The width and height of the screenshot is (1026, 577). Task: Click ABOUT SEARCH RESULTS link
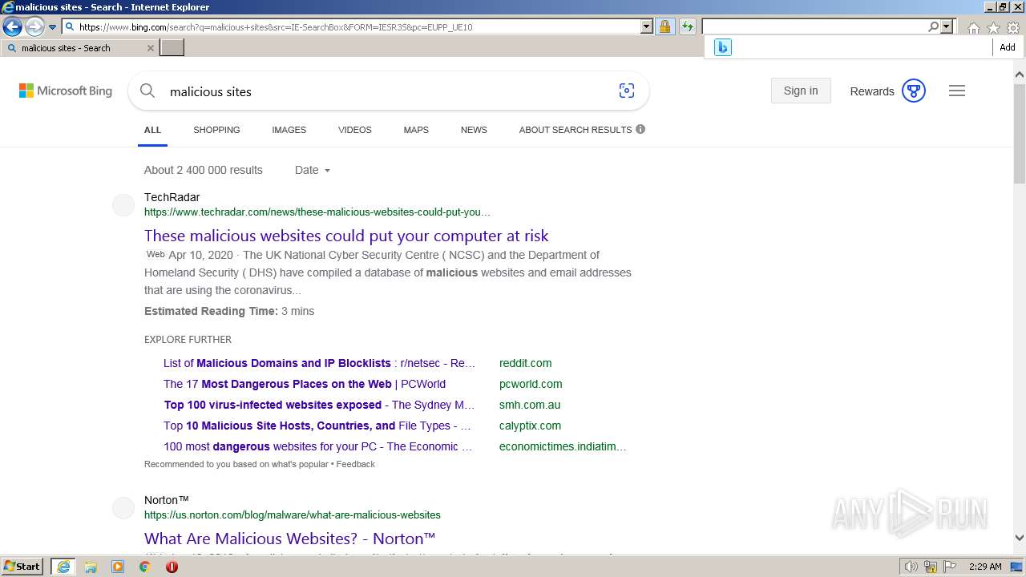pyautogui.click(x=576, y=130)
